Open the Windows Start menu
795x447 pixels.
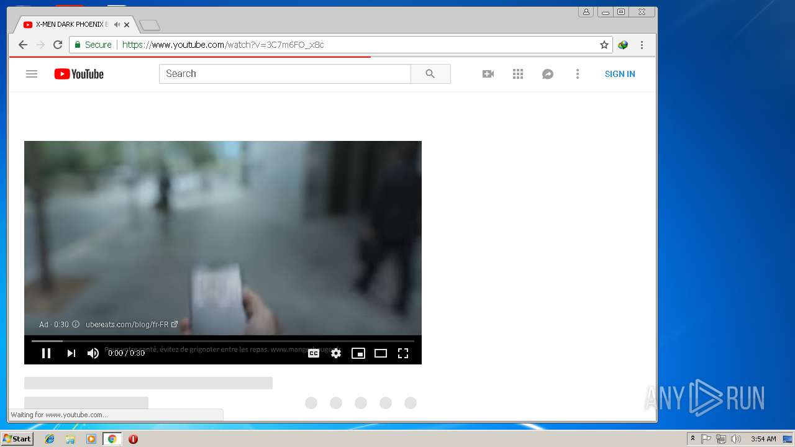(x=17, y=439)
